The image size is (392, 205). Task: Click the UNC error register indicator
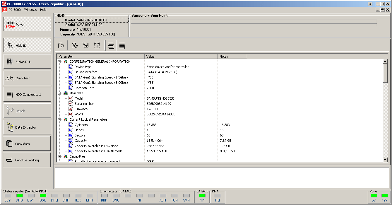click(116, 196)
